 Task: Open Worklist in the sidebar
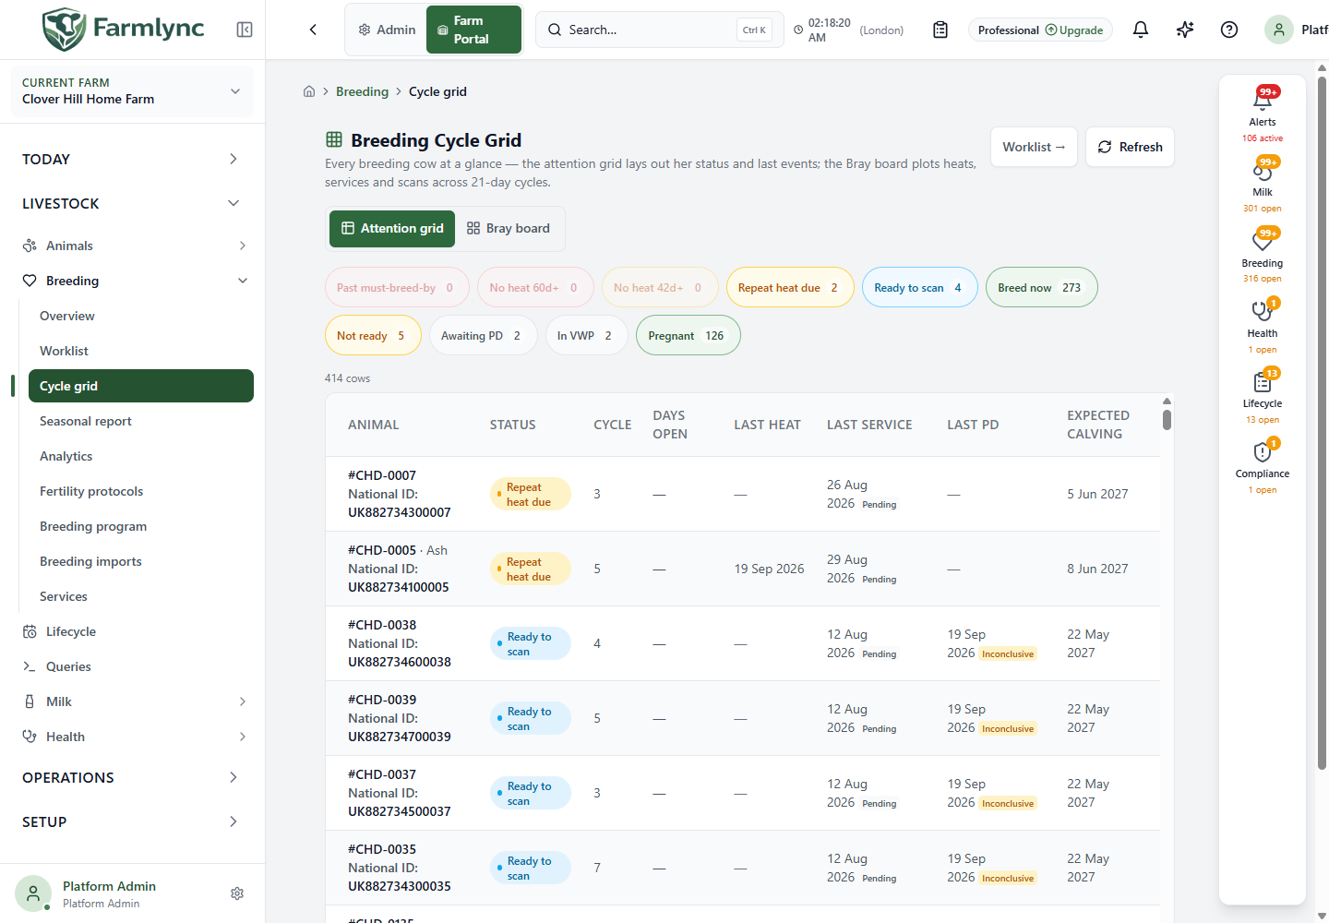[x=140, y=351]
